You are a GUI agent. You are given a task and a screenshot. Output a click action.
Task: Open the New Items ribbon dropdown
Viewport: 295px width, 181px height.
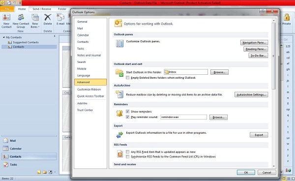click(x=35, y=21)
